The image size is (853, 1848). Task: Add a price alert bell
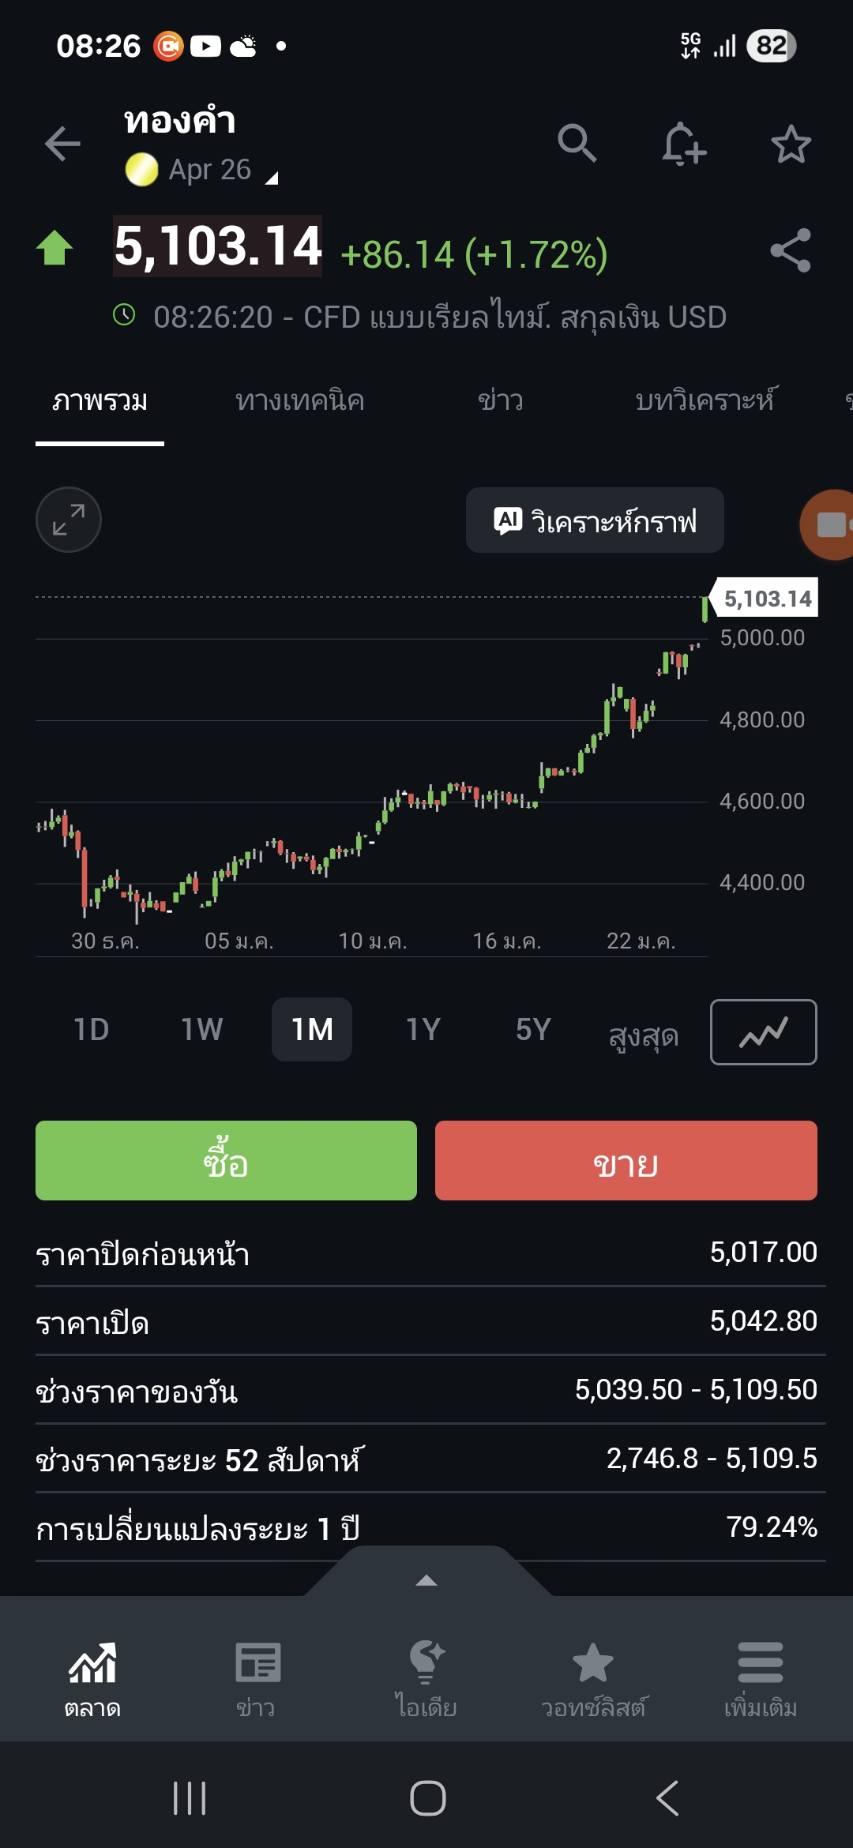683,144
